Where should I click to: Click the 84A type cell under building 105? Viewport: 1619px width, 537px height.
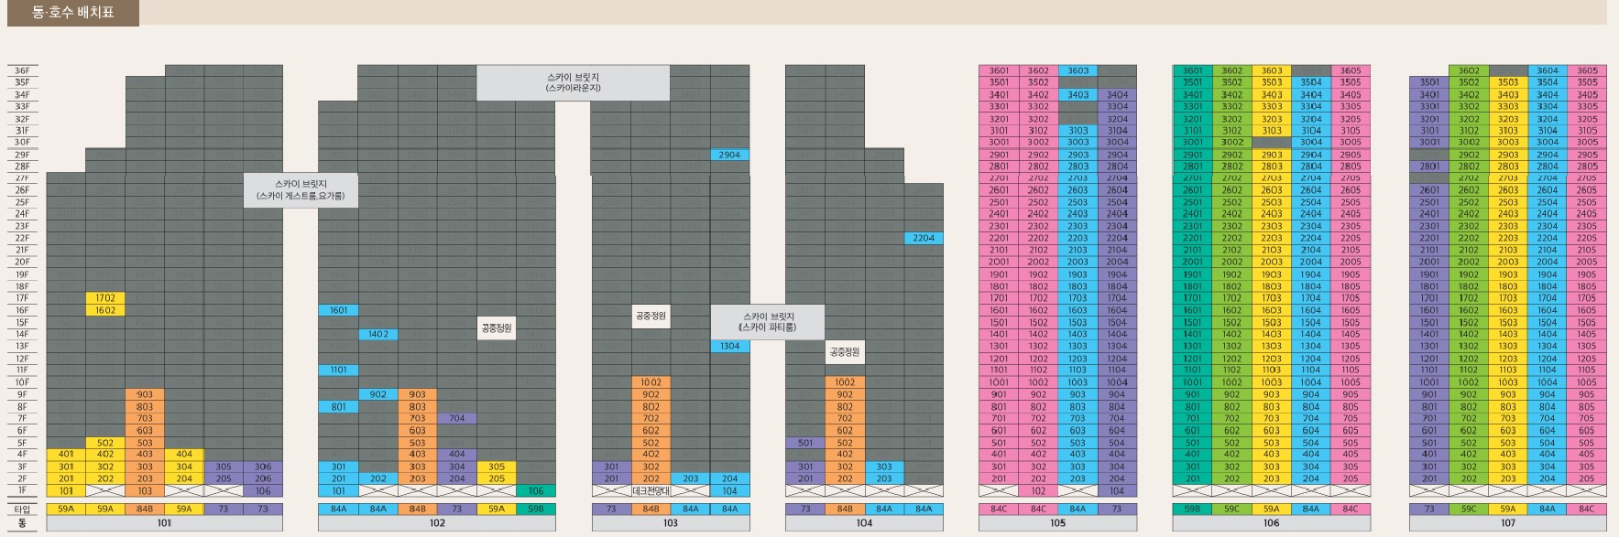click(1078, 510)
